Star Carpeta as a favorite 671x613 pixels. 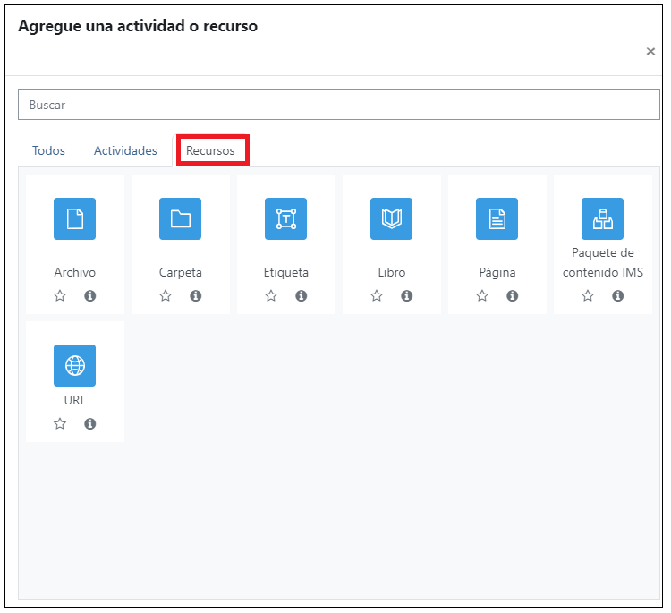[166, 296]
